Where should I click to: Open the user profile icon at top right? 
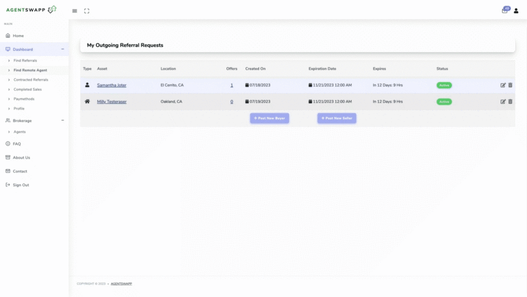[516, 11]
